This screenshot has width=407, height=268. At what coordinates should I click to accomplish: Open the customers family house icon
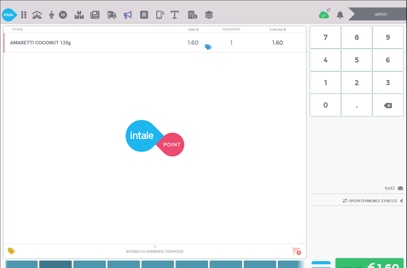(x=37, y=15)
